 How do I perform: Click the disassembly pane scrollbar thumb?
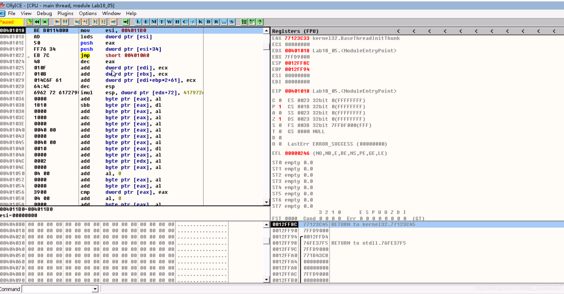pyautogui.click(x=266, y=47)
